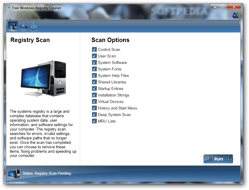This screenshot has height=190, width=249.
Task: Toggle the Installation Strings checkbox
Action: click(94, 95)
